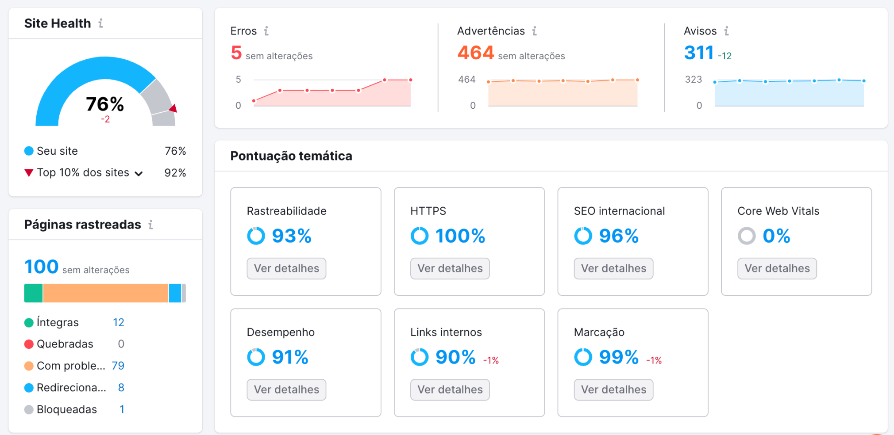Open the Páginas rastreadas info tooltip
This screenshot has width=894, height=435.
point(151,225)
